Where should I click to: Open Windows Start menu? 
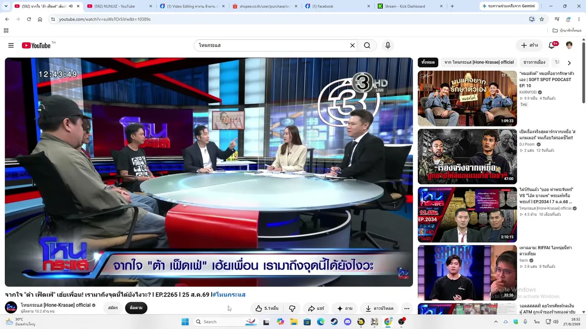pyautogui.click(x=185, y=322)
